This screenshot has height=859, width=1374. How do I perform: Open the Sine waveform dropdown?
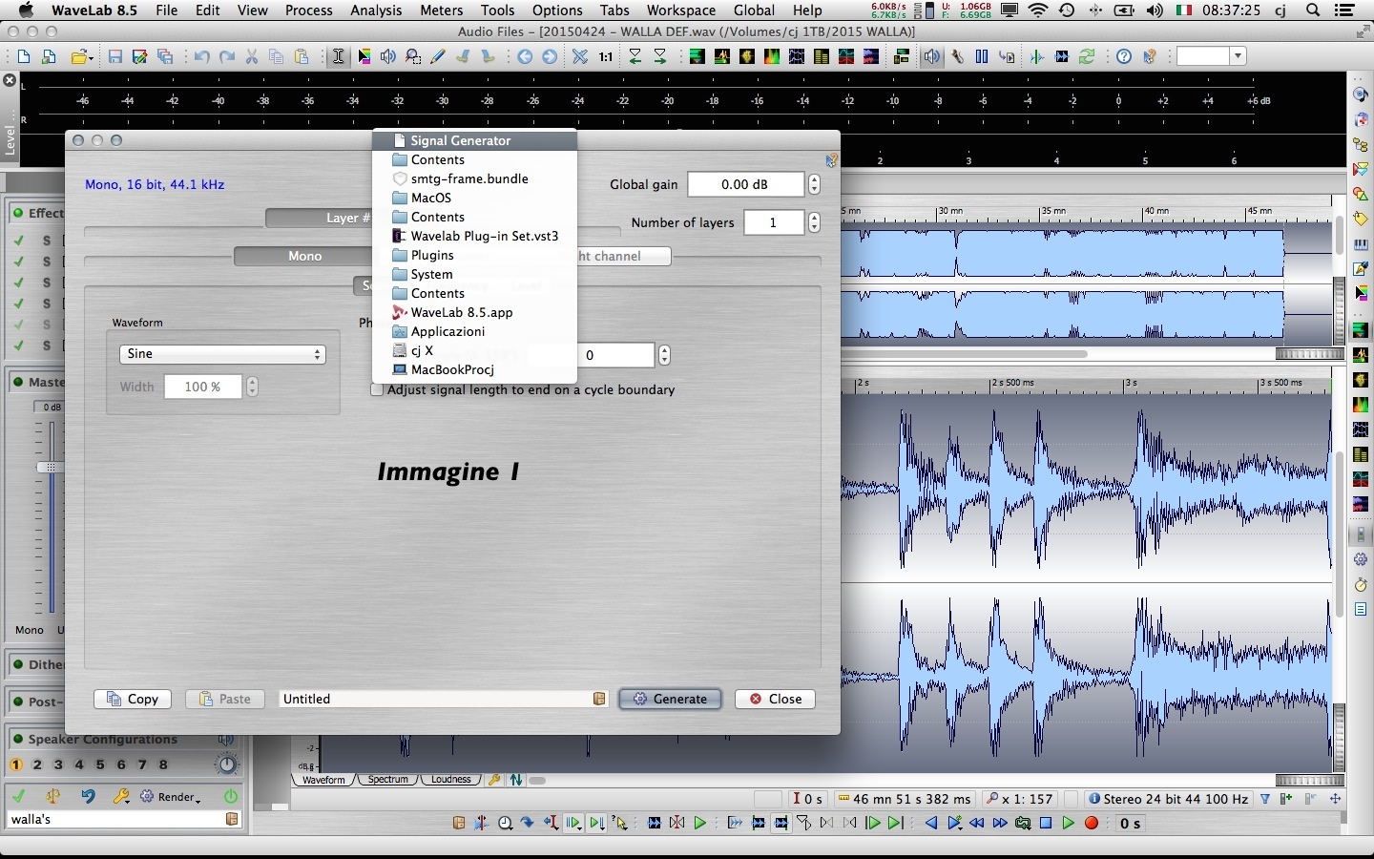coord(222,354)
